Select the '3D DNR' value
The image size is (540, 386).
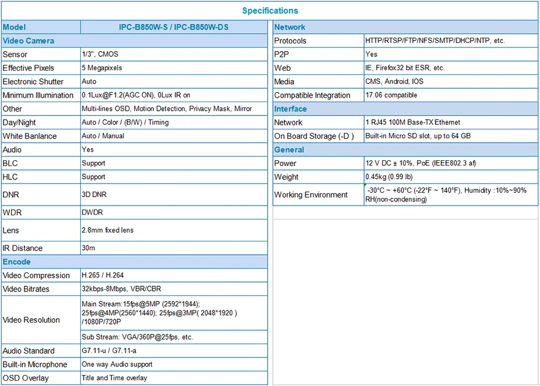click(x=94, y=194)
